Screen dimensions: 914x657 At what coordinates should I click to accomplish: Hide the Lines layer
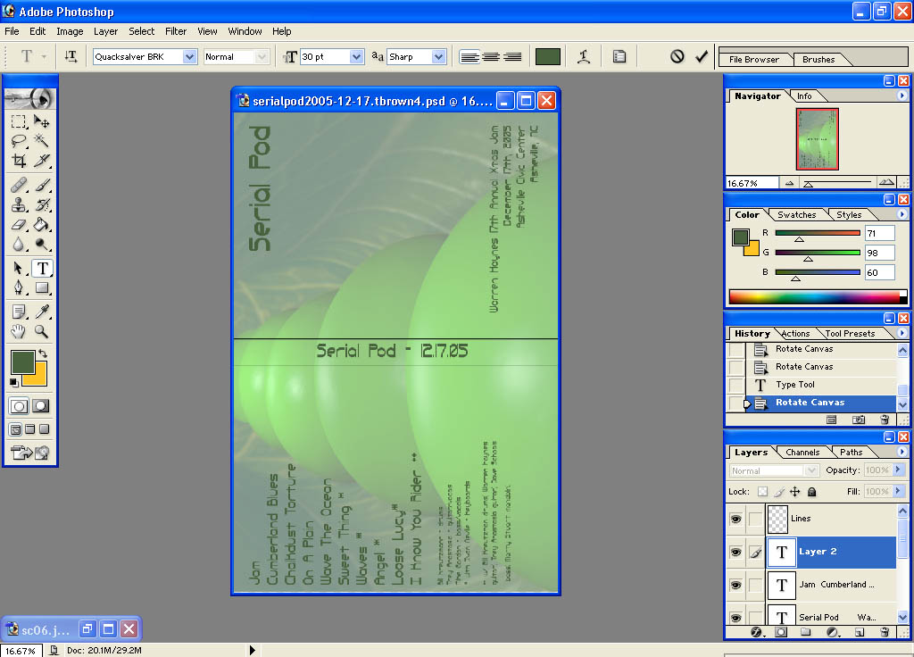[x=735, y=519]
